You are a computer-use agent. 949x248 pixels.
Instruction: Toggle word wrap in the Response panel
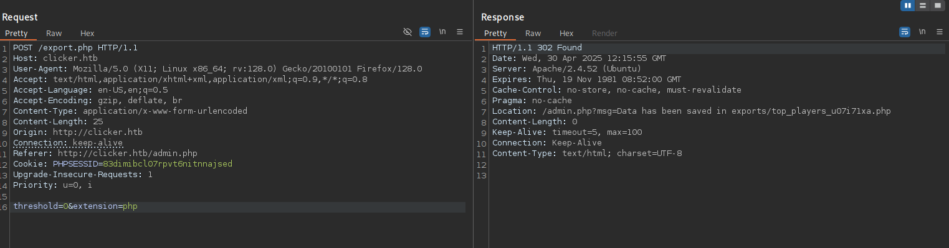tap(904, 32)
